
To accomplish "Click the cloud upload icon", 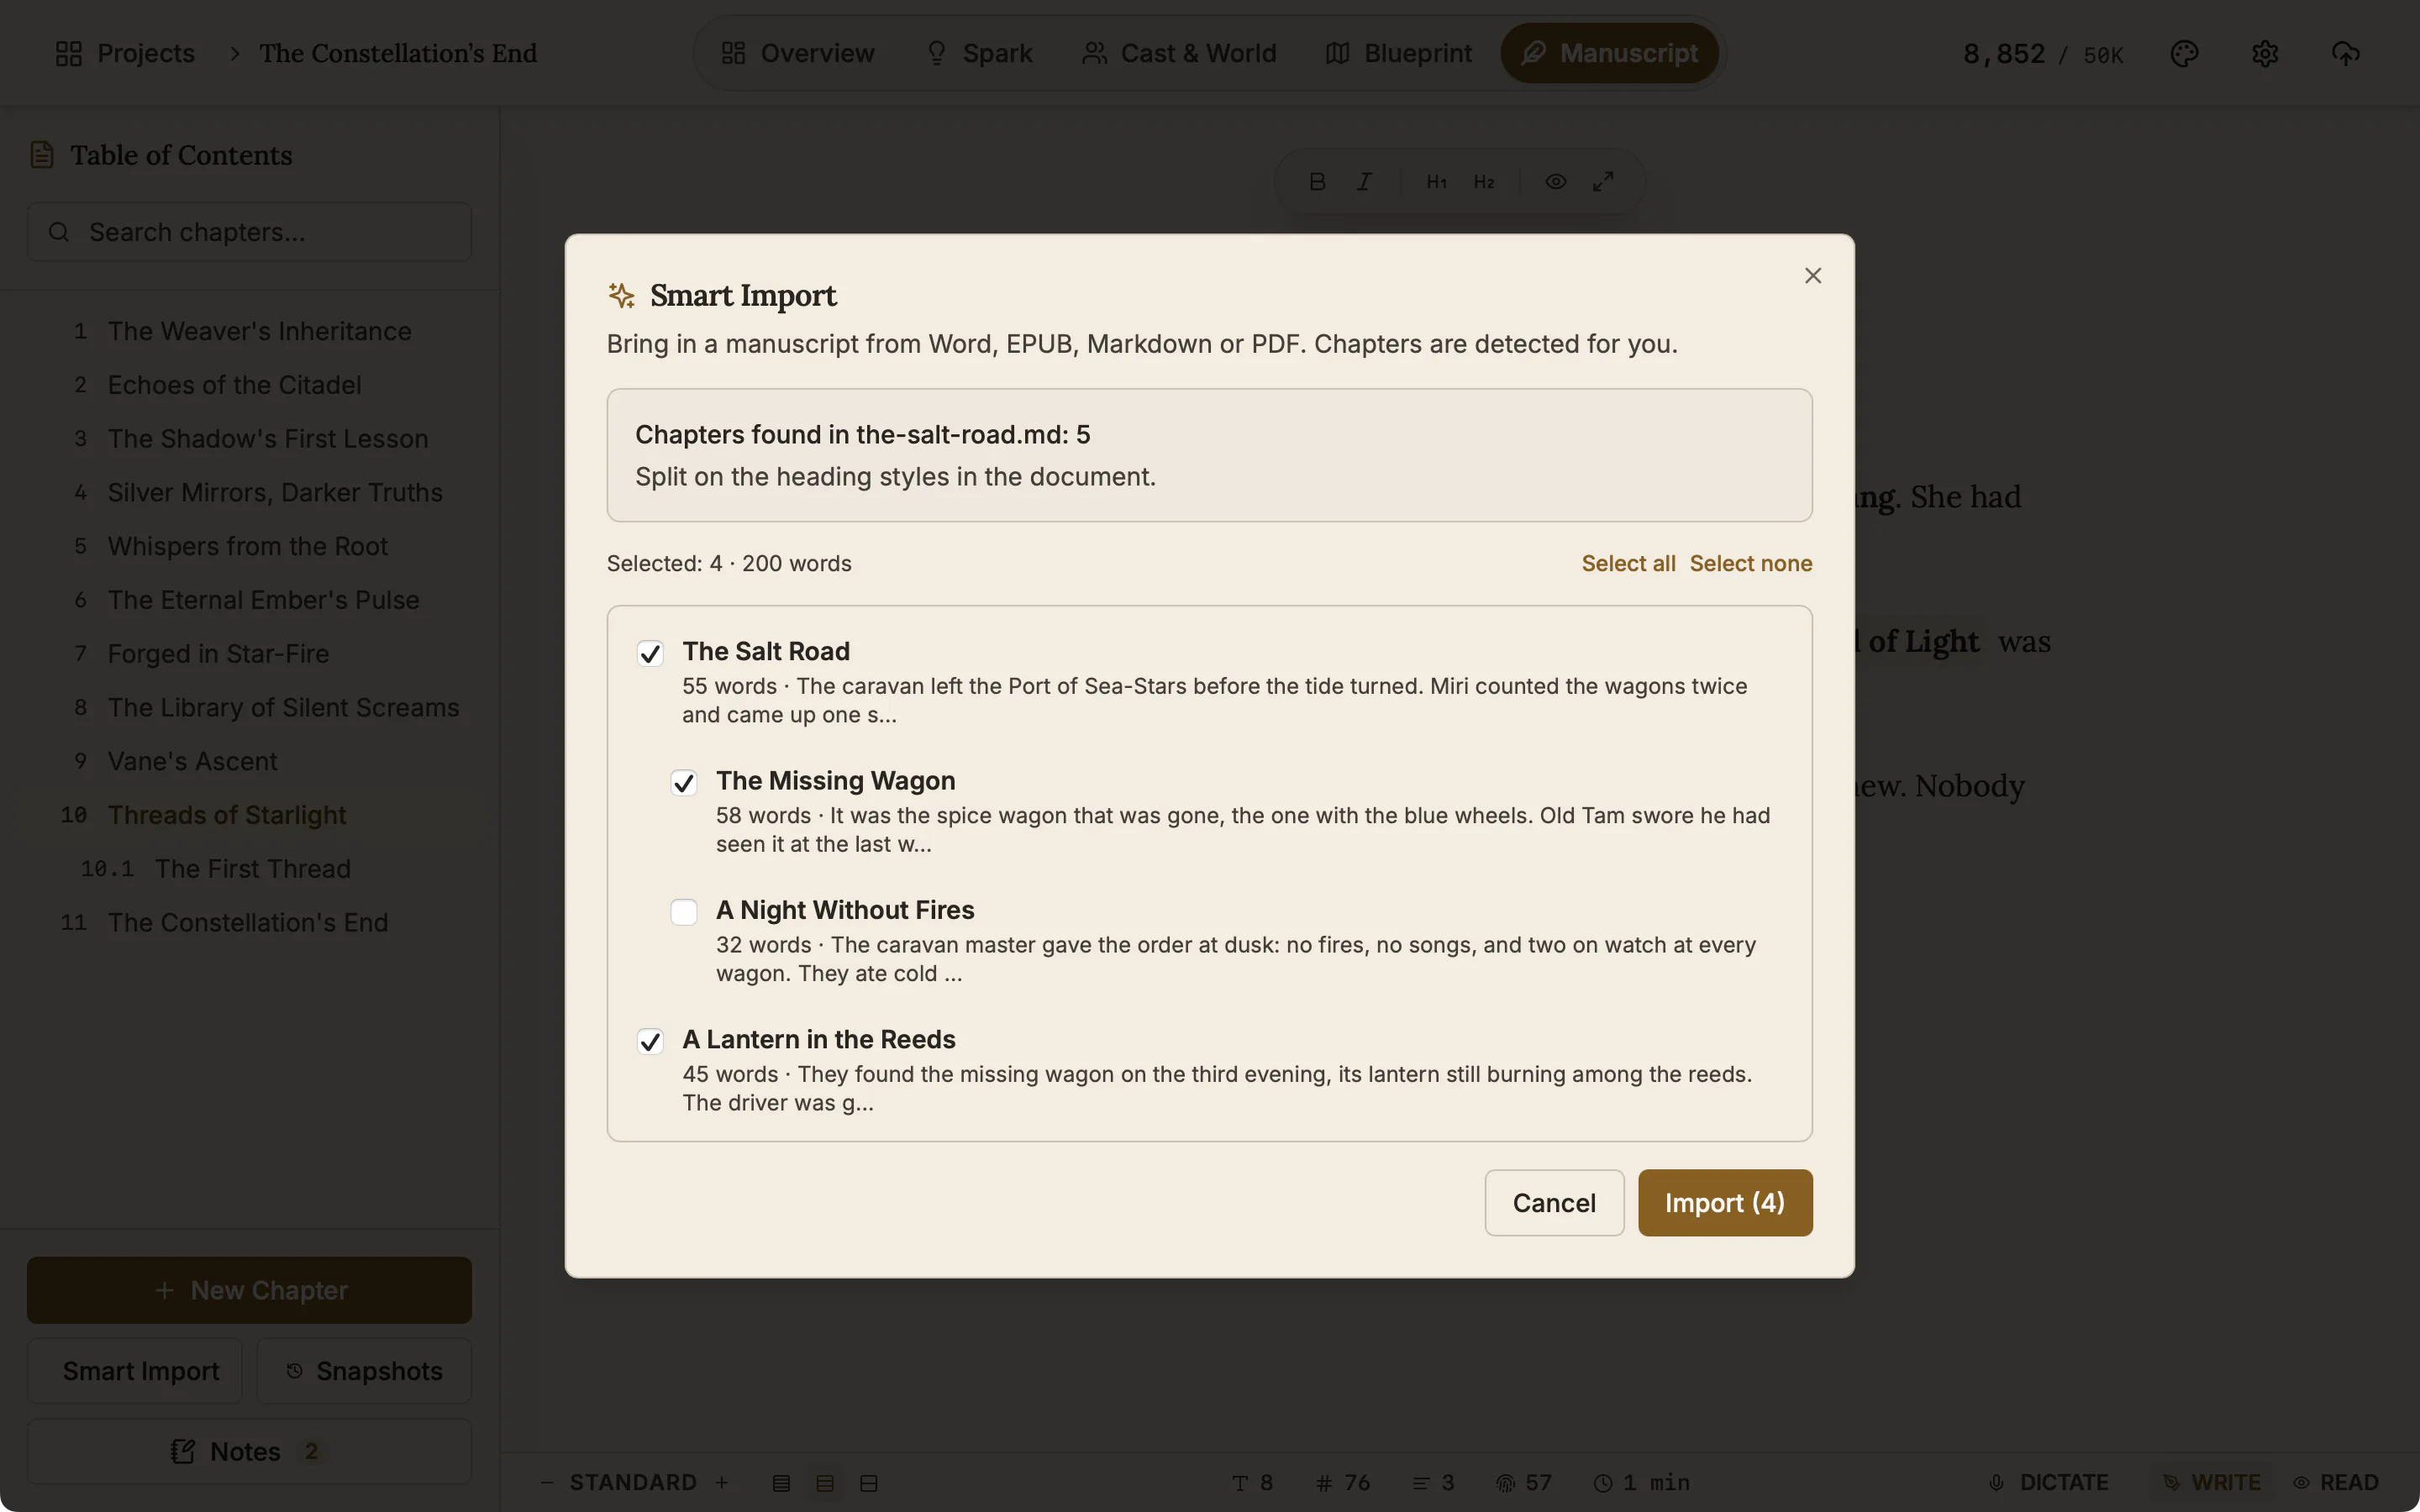I will pos(2345,53).
